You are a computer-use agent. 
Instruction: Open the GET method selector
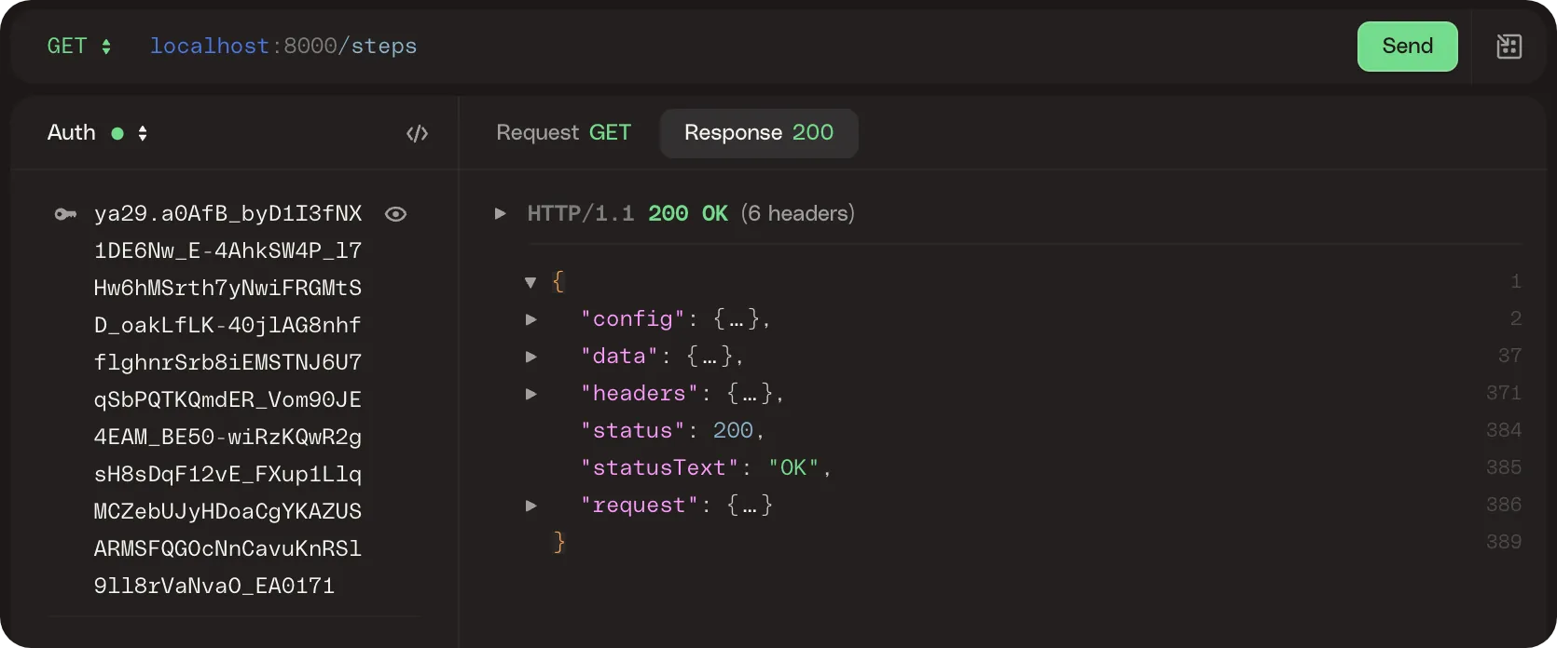click(x=79, y=47)
